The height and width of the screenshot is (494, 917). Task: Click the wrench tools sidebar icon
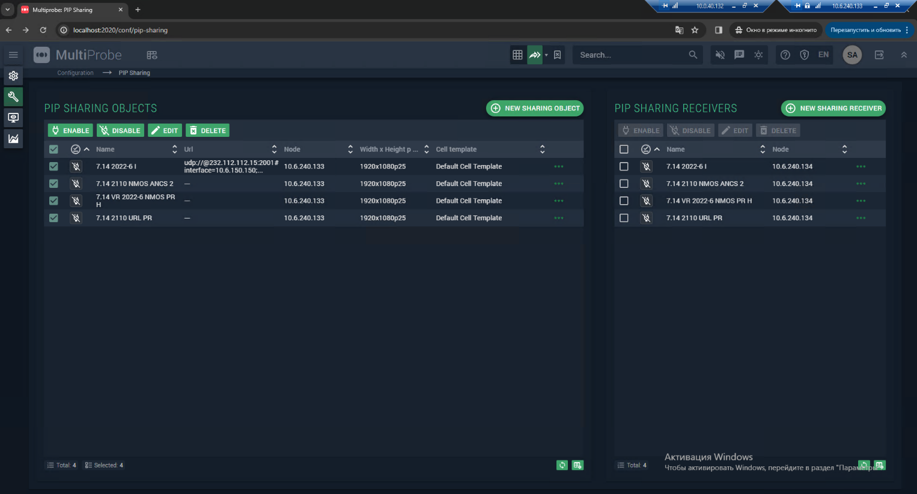tap(13, 97)
